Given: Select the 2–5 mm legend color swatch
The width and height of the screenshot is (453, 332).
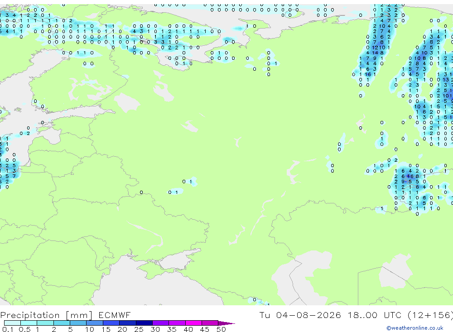Looking at the screenshot, I should (62, 323).
